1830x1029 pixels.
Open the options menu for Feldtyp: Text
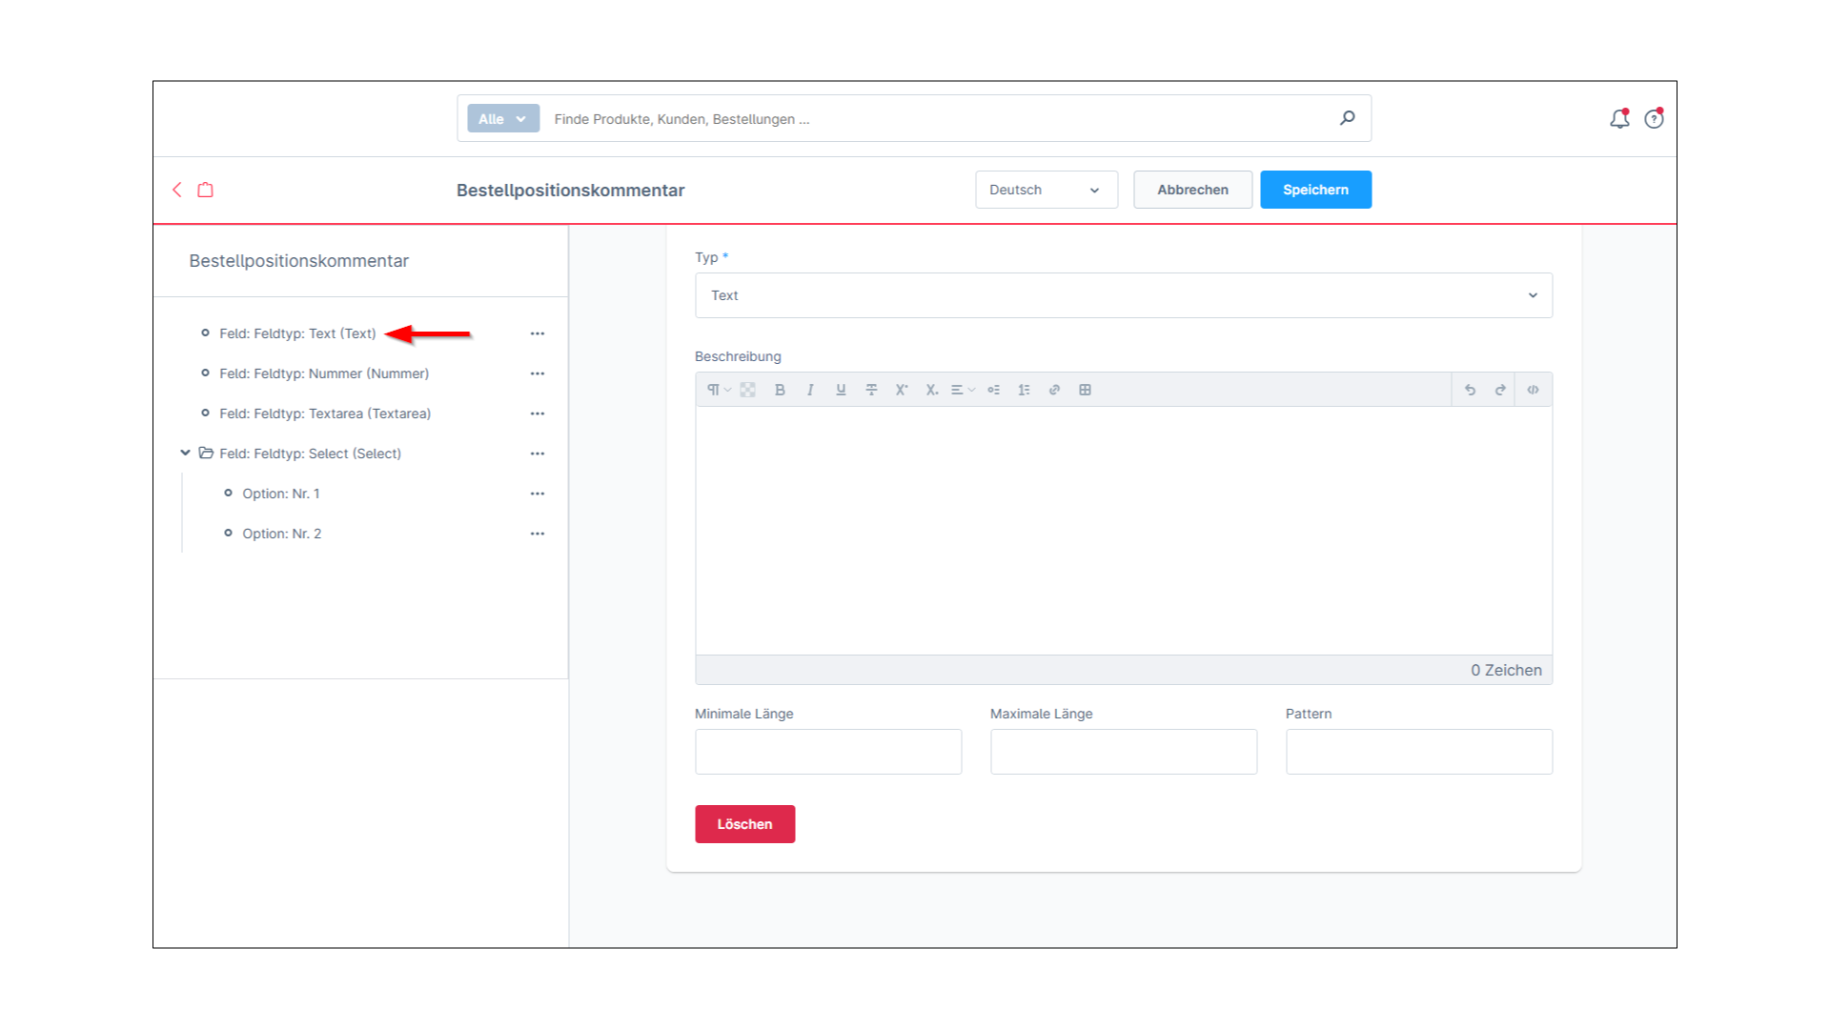click(538, 333)
